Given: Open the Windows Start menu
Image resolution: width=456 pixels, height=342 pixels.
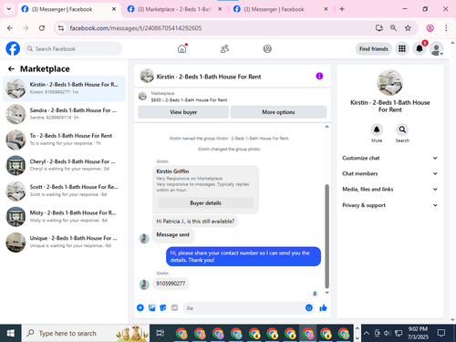Looking at the screenshot, I should [10, 333].
